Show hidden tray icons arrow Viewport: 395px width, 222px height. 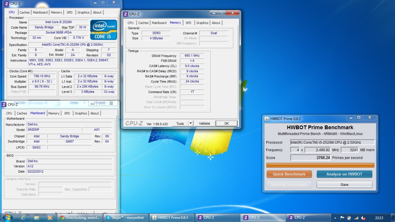pos(335,218)
